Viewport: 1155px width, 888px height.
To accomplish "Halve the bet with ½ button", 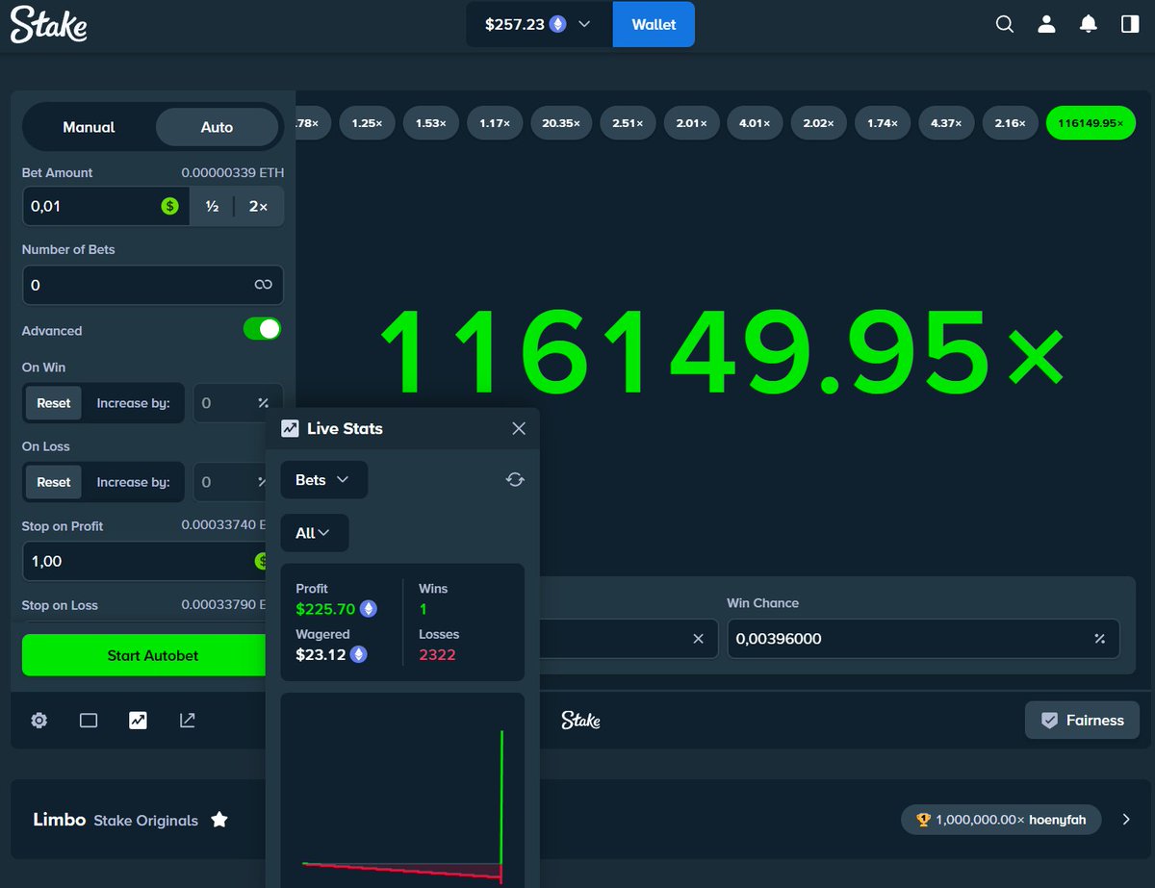I will click(212, 206).
